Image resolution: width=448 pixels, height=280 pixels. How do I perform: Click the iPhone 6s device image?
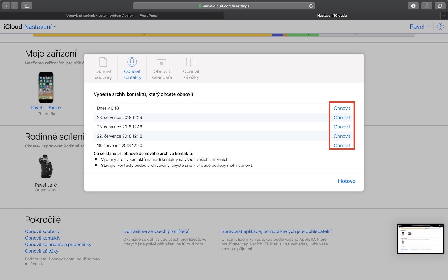[46, 87]
